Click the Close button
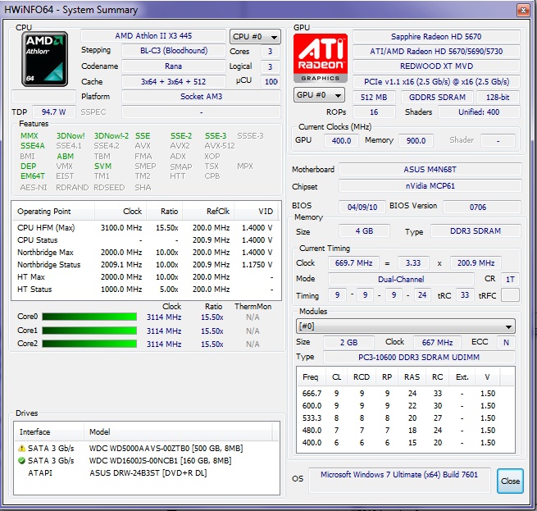537x511 pixels. coord(510,481)
